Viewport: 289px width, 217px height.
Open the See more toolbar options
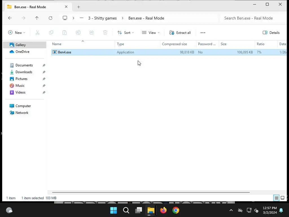(203, 33)
